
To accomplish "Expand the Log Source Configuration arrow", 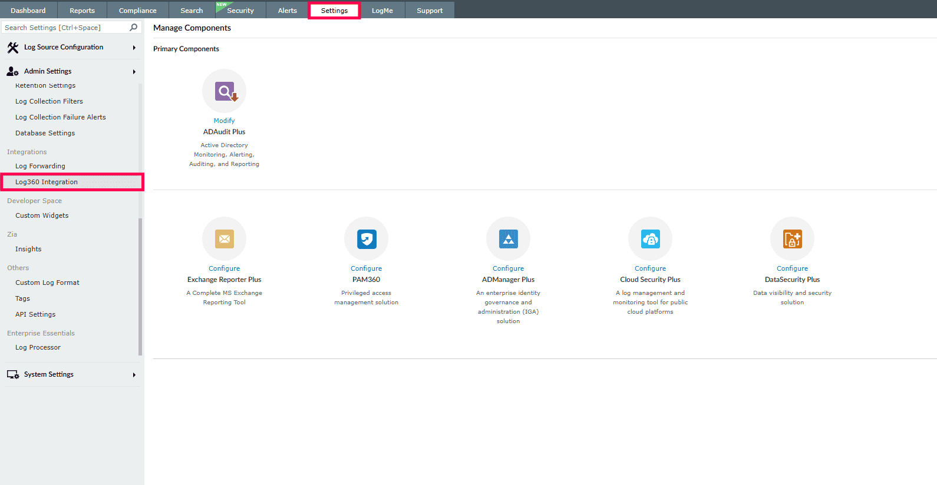I will pos(134,48).
